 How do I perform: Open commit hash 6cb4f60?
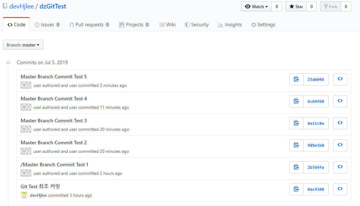pos(316,101)
